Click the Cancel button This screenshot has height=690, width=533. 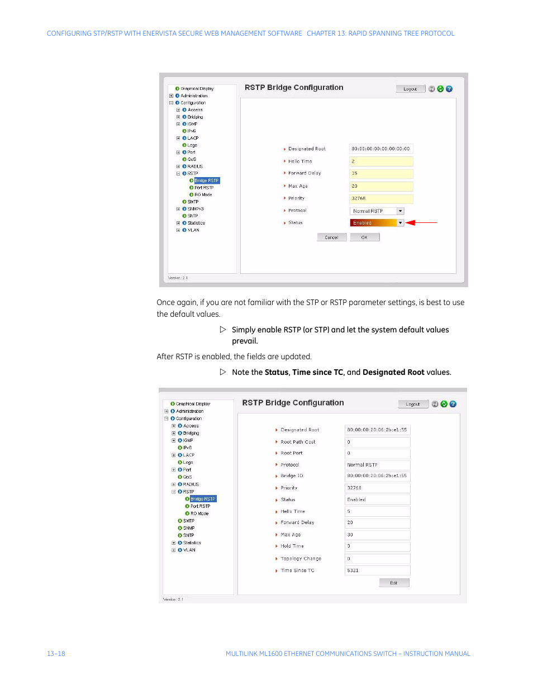coord(332,237)
